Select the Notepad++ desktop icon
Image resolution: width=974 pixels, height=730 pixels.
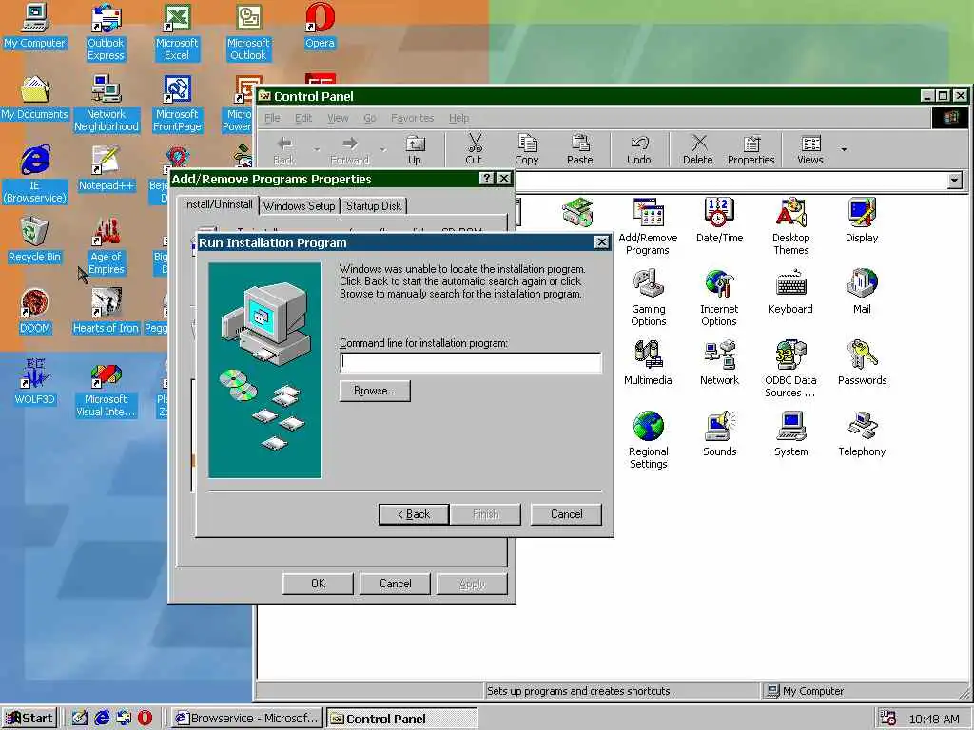[x=106, y=169]
